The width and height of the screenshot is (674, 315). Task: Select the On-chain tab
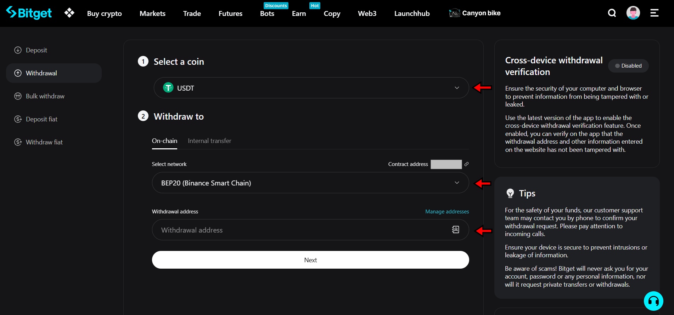[164, 141]
